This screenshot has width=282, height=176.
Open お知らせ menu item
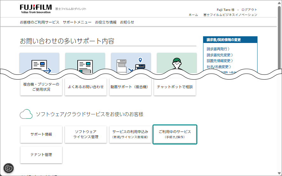tap(127, 22)
